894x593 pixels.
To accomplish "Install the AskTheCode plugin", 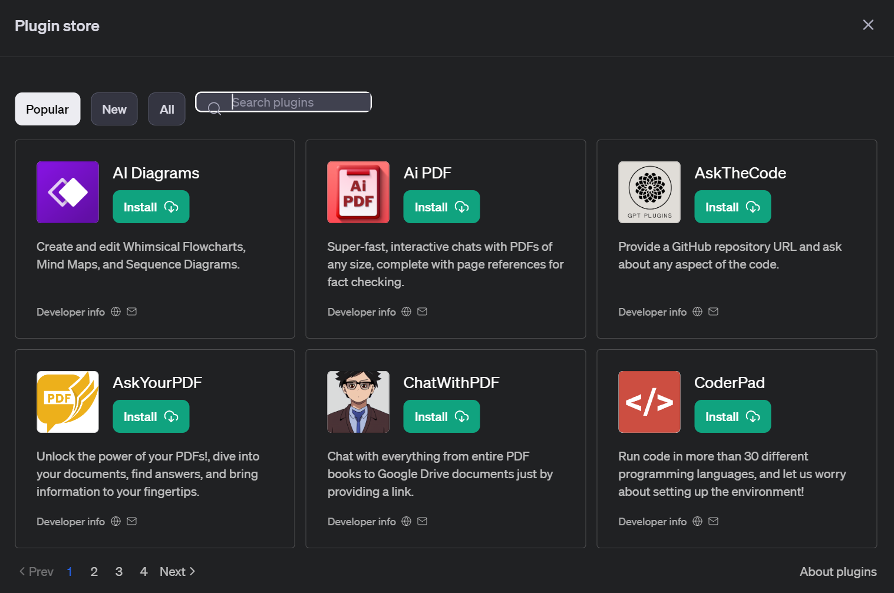I will 733,207.
